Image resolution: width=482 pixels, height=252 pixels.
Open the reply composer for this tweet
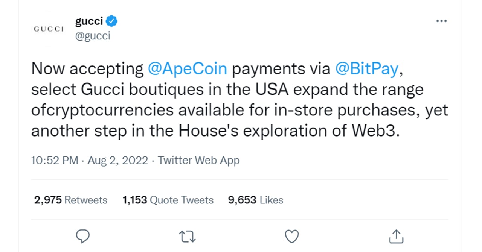(83, 236)
